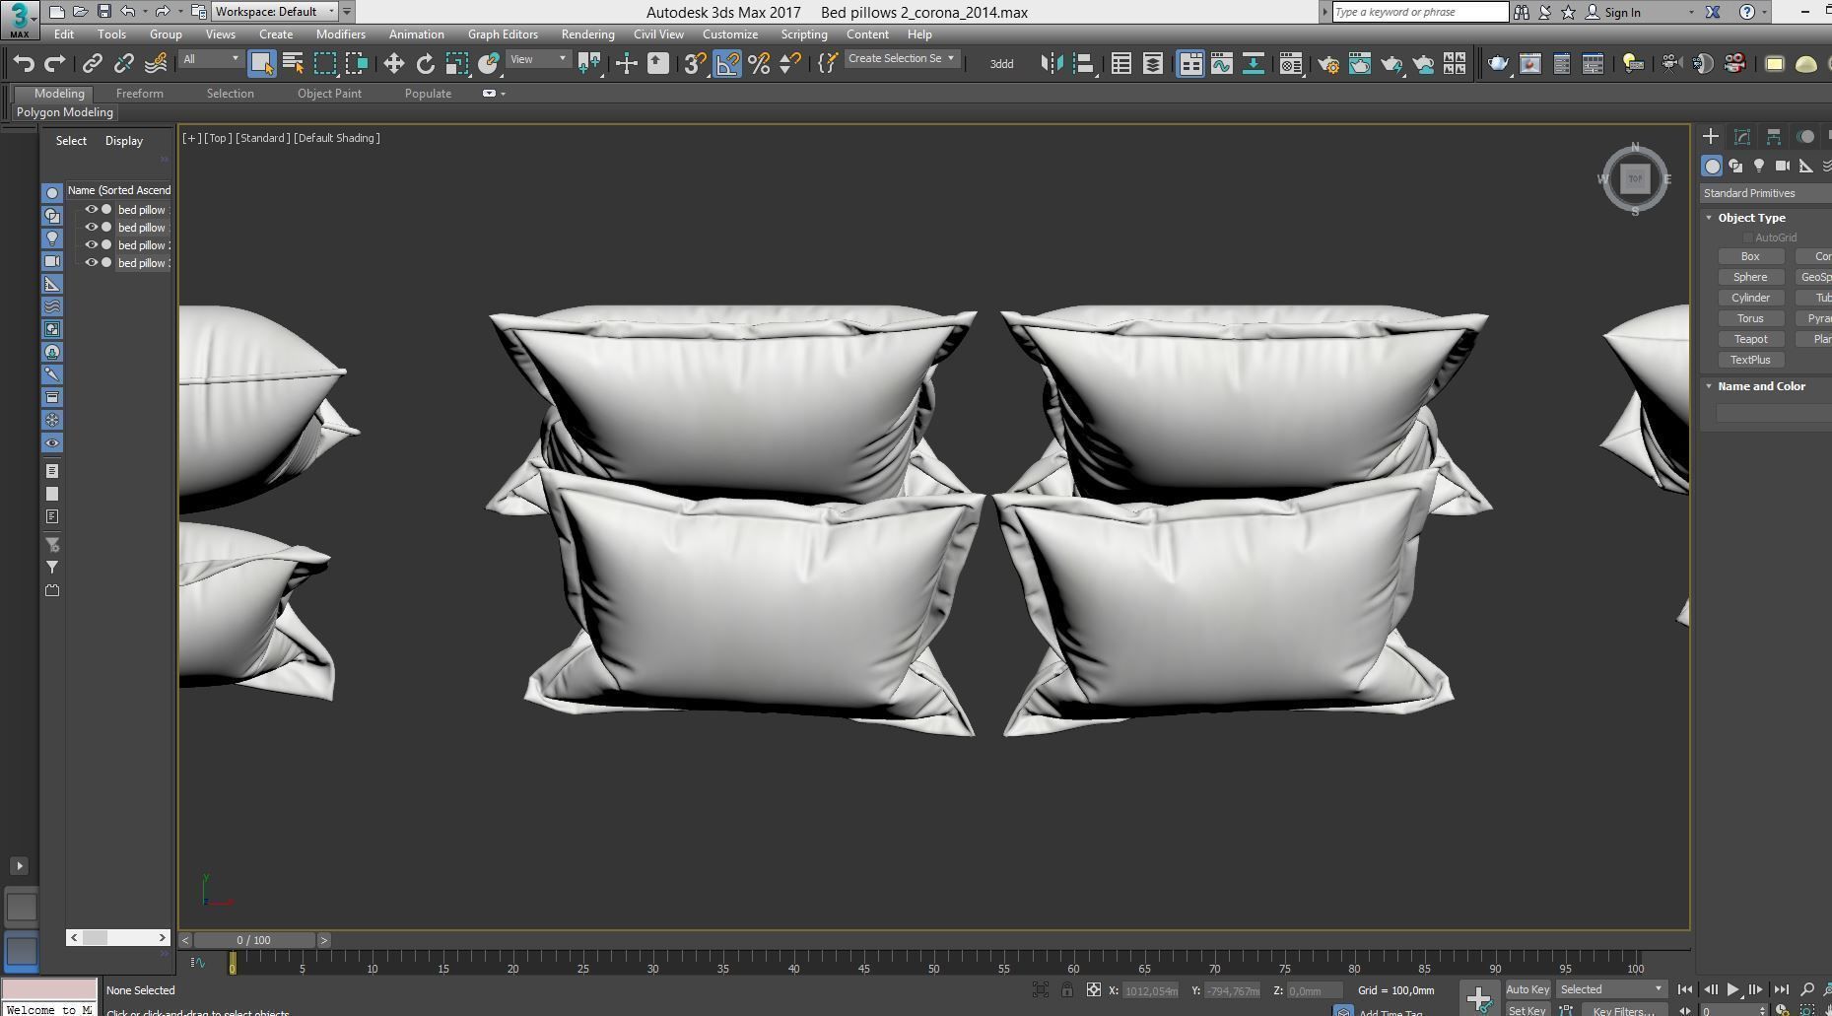Viewport: 1832px width, 1016px height.
Task: Open Standard Primitives category dropdown
Action: click(x=1766, y=193)
